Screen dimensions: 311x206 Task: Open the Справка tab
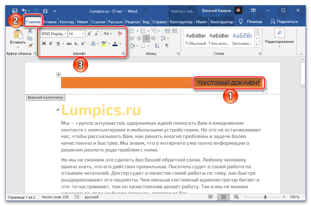pyautogui.click(x=160, y=22)
